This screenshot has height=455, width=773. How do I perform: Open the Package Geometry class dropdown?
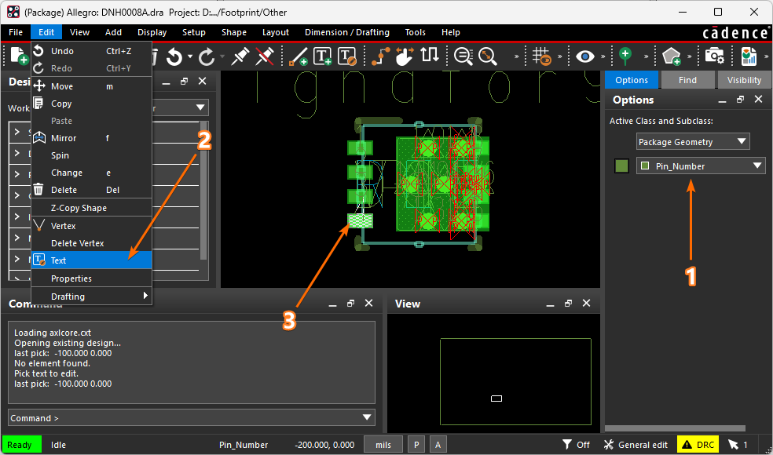click(693, 142)
